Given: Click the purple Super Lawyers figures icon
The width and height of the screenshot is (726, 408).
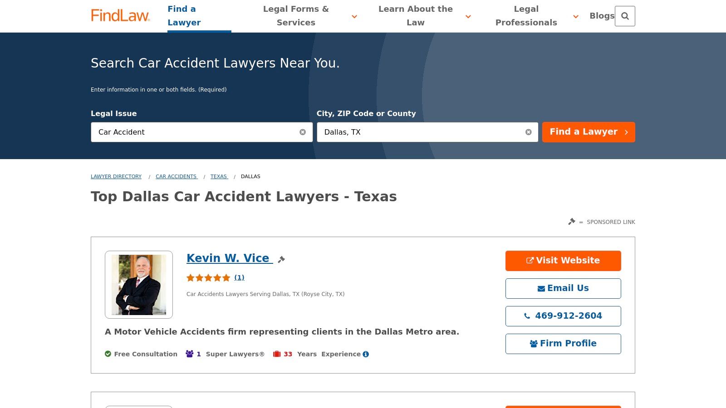Looking at the screenshot, I should (x=189, y=354).
